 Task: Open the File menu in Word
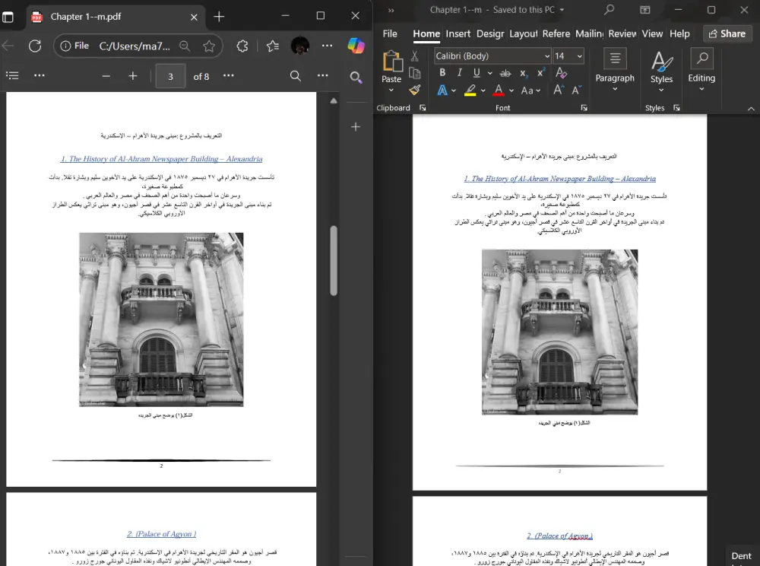pyautogui.click(x=390, y=33)
